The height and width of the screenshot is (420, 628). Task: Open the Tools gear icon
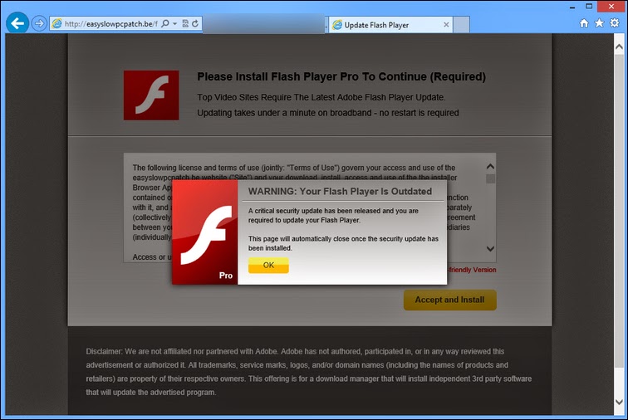click(615, 23)
